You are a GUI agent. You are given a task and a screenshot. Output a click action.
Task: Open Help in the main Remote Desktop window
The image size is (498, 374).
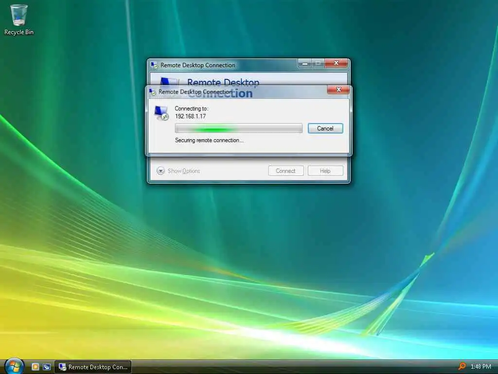point(325,171)
